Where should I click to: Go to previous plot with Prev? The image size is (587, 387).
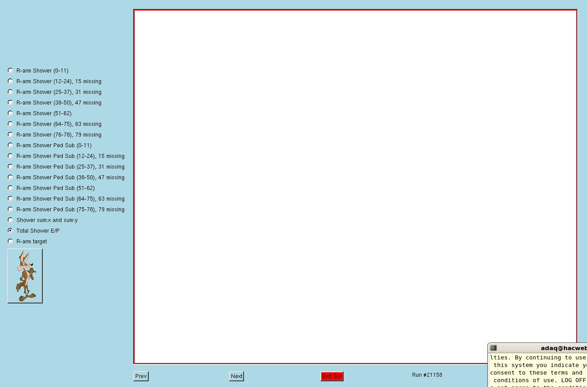click(141, 376)
